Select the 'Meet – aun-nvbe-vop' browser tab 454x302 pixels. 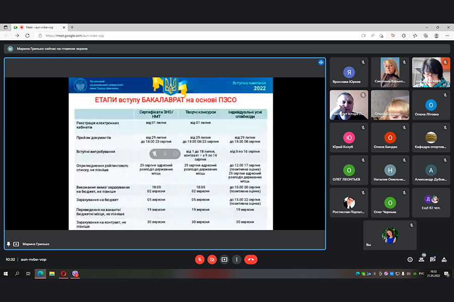pos(39,28)
